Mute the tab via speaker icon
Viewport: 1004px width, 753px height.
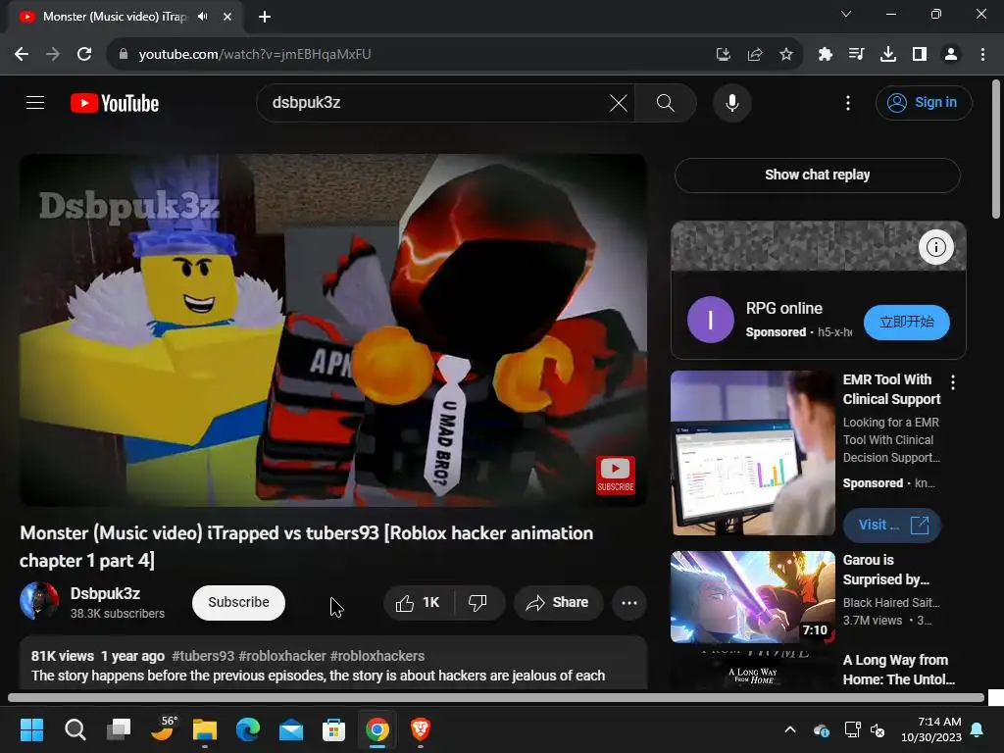coord(203,17)
